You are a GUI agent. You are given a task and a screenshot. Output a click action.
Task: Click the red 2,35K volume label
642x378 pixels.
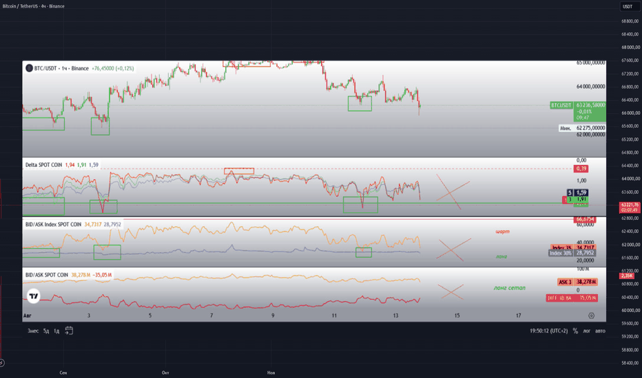[628, 276]
